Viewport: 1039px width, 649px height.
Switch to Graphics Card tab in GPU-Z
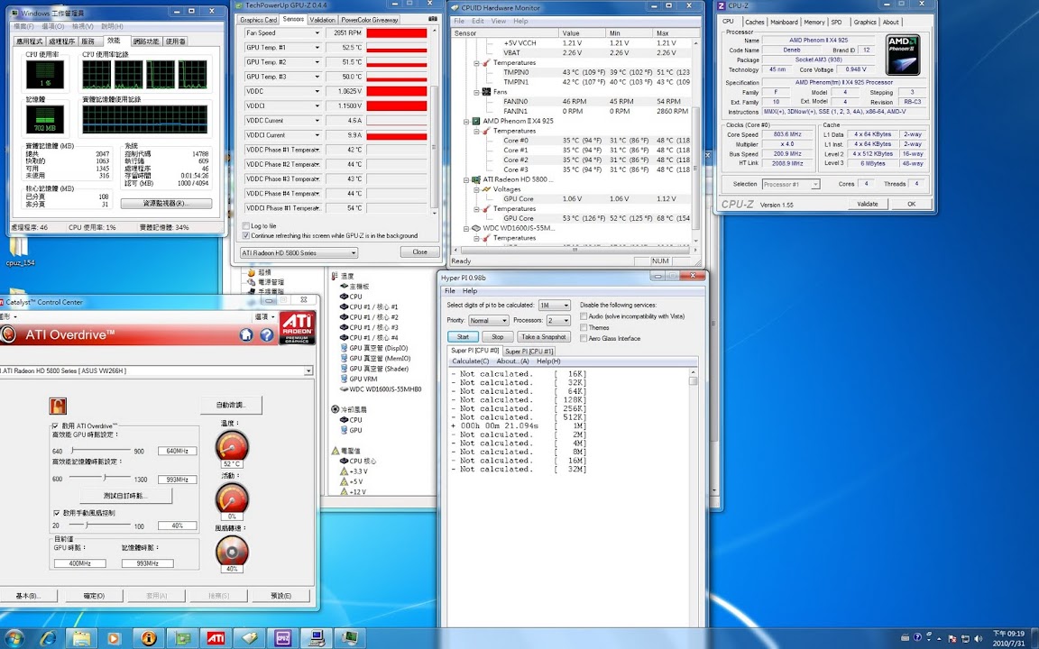(259, 20)
